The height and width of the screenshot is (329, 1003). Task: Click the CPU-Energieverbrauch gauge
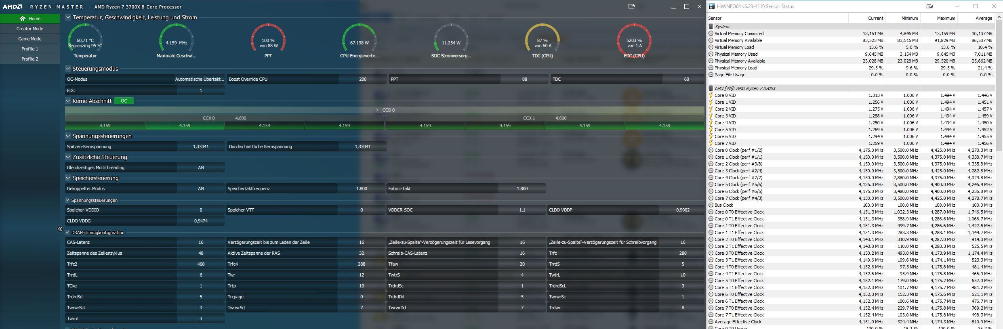coord(360,41)
